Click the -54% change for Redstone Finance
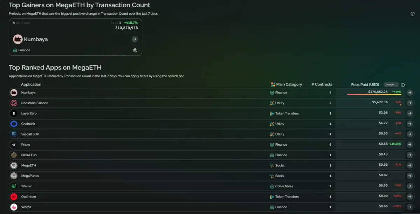420x214 pixels. coord(398,102)
